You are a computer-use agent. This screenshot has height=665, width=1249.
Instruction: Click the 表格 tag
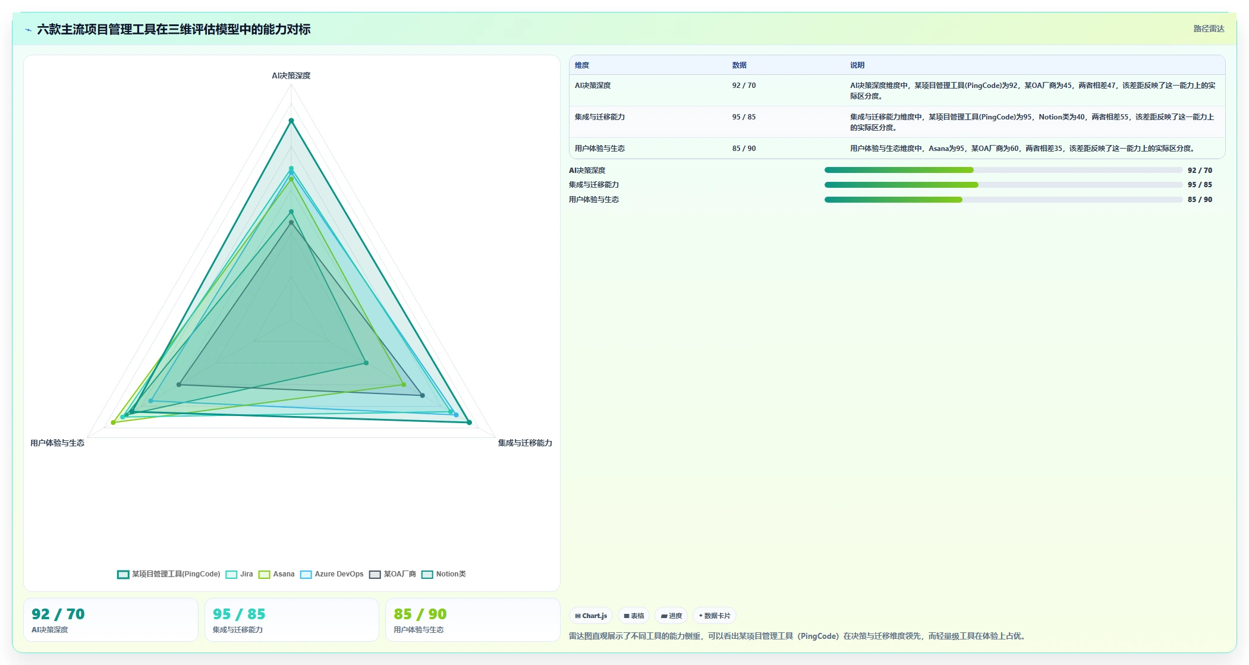(x=634, y=616)
